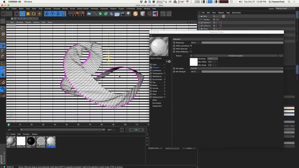Click the Floor environment icon

[117, 14]
